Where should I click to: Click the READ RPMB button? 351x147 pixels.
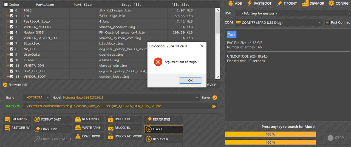(x=89, y=119)
